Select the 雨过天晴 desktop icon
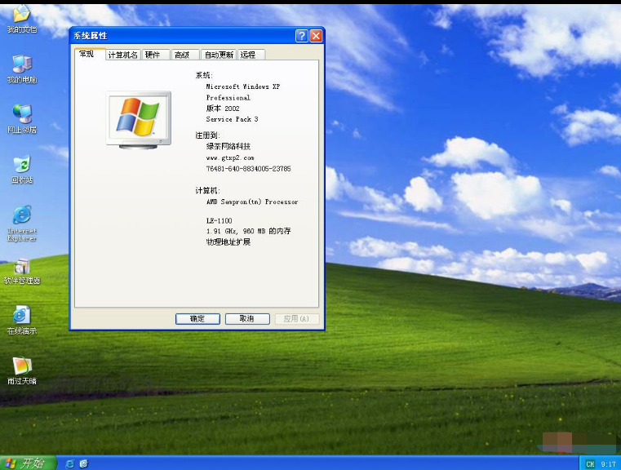Screen dimensions: 621x470 pos(21,366)
